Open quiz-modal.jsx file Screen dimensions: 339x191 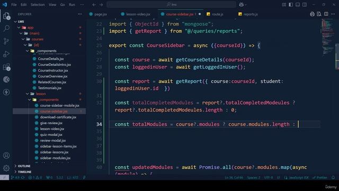[x=51, y=135]
